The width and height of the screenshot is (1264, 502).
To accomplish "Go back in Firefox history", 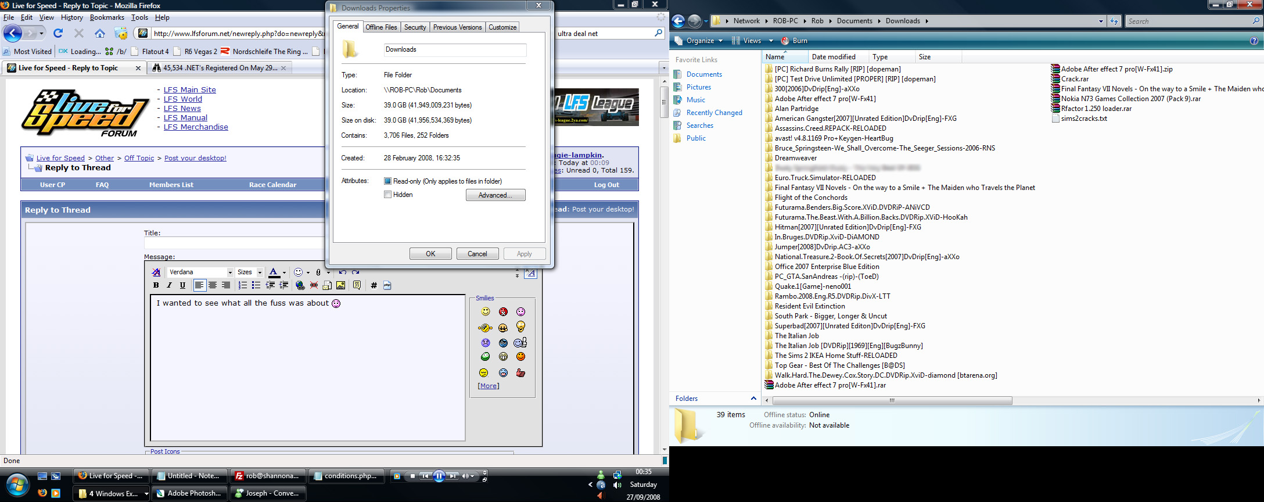I will point(13,33).
